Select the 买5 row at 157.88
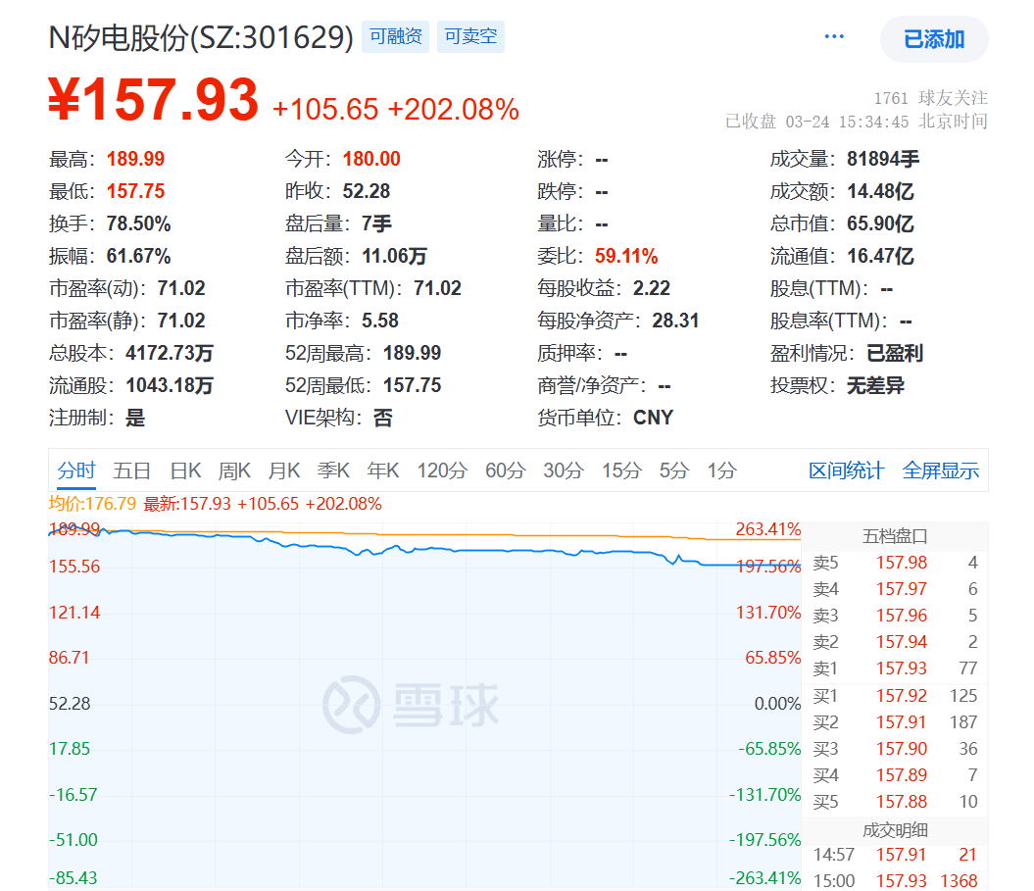Viewport: 1034px width, 891px height. (895, 801)
